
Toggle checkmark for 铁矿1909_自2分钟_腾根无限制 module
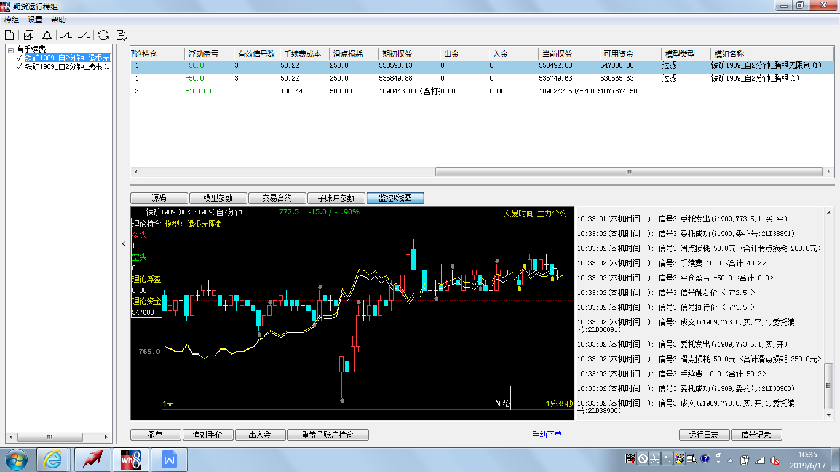tap(20, 58)
